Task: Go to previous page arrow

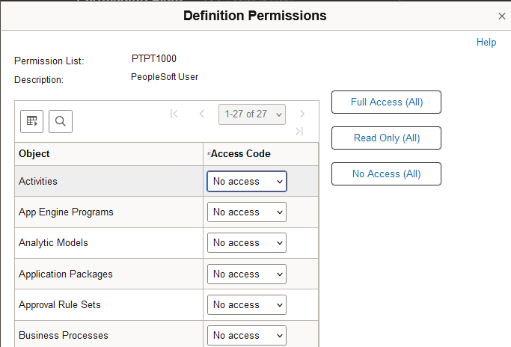Action: click(x=201, y=114)
